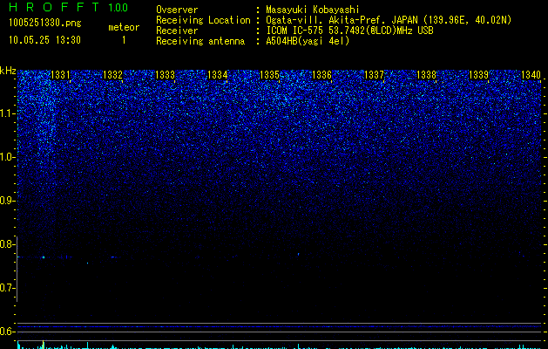Click the small echo dot below 1336
548x349 pixels.
pos(298,254)
